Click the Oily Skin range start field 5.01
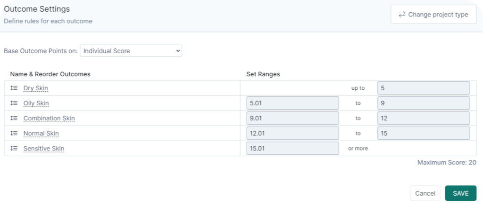The height and width of the screenshot is (206, 483). (x=292, y=103)
